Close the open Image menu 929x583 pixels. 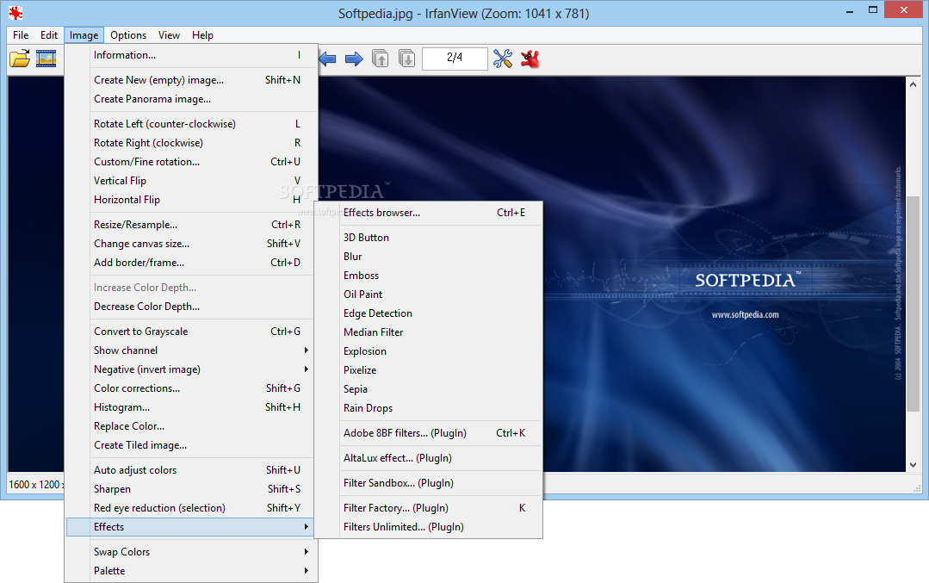click(84, 35)
